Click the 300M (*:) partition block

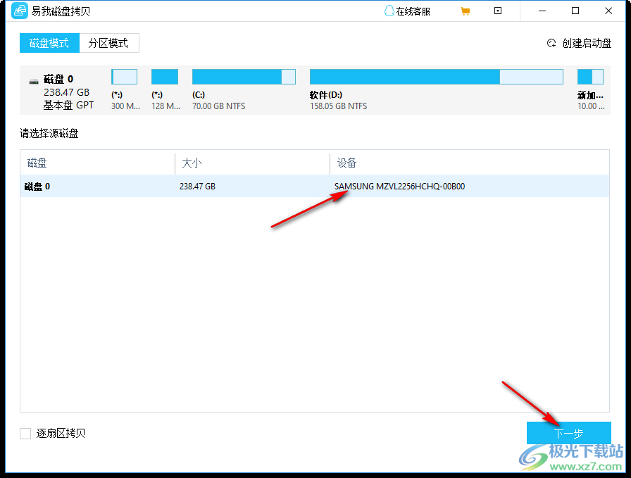tap(125, 76)
